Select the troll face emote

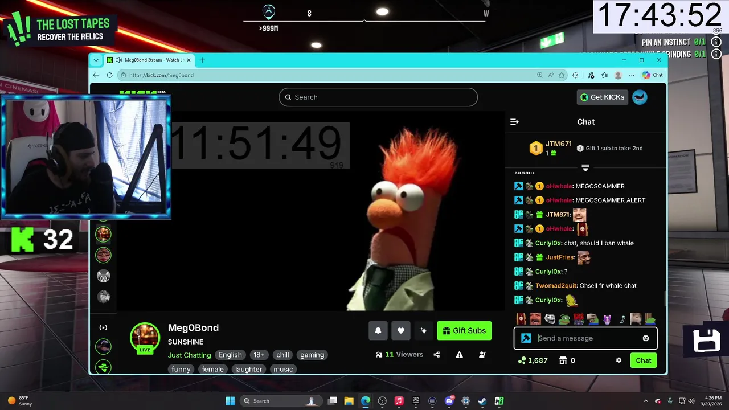(x=550, y=319)
